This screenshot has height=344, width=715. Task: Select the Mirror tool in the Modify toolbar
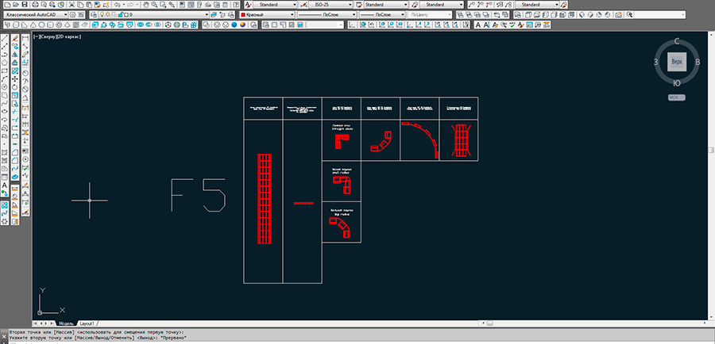click(15, 54)
